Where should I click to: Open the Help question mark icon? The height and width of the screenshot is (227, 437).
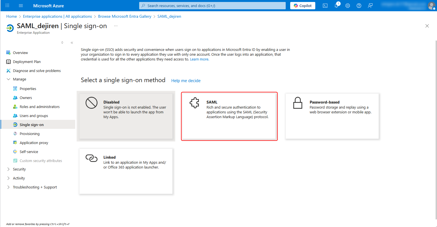(x=359, y=6)
